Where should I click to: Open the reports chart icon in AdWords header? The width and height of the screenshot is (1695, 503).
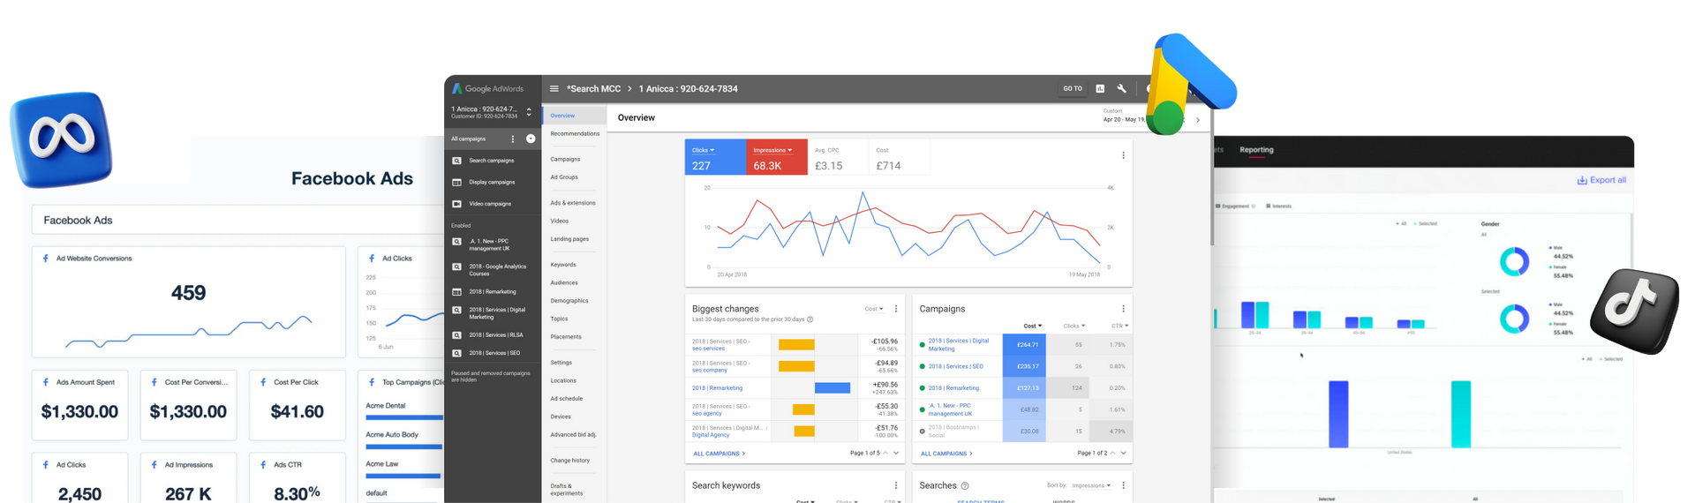point(1100,88)
